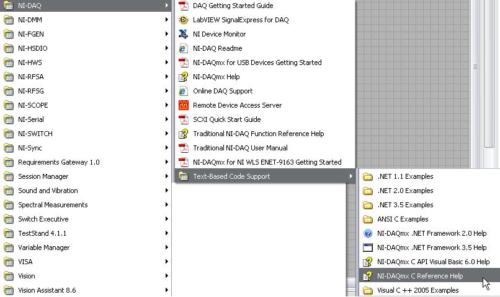
Task: Expand the NI-FGEN submenu arrow
Action: click(x=166, y=34)
